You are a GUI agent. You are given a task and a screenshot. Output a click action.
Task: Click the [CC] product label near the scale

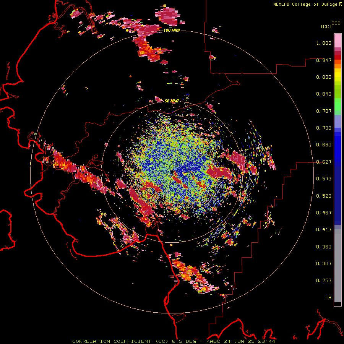(x=326, y=26)
